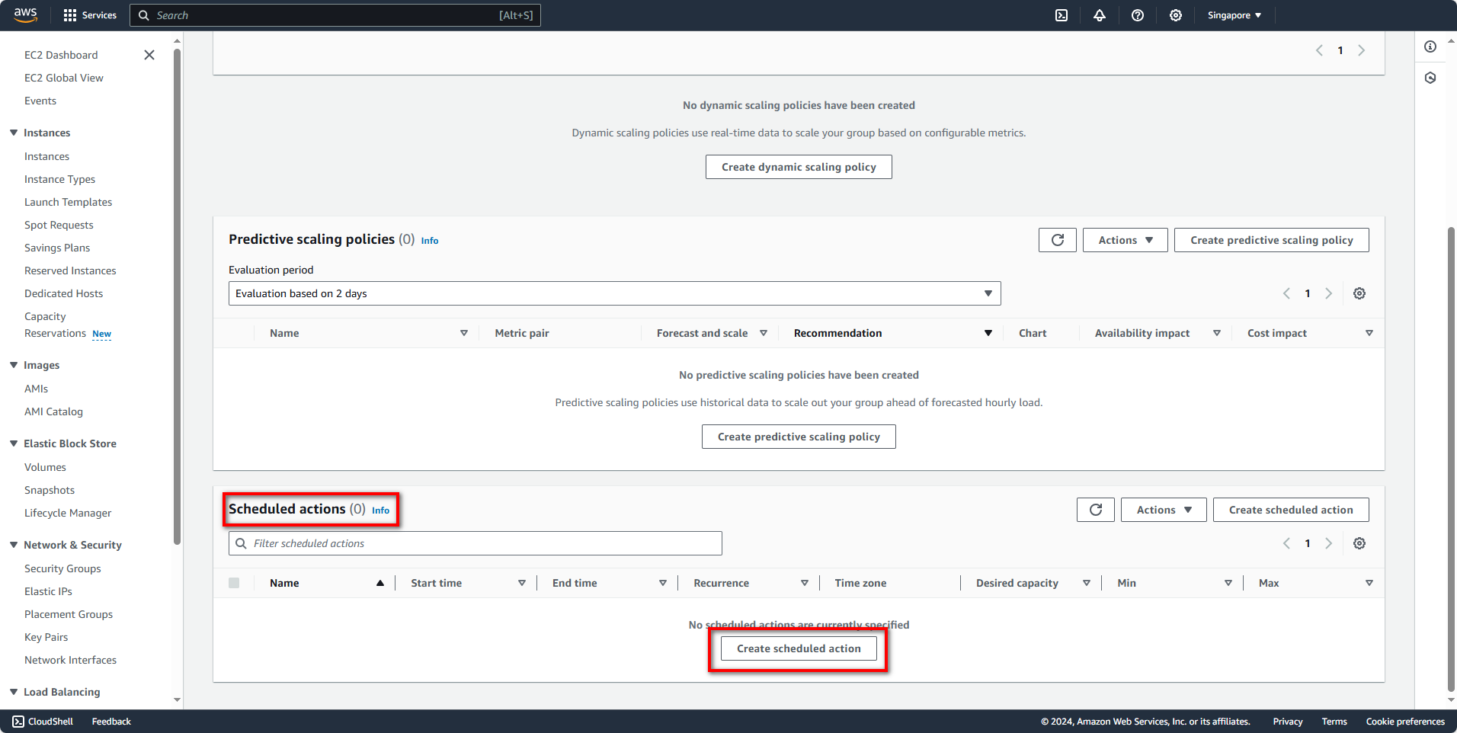The width and height of the screenshot is (1457, 733).
Task: Click the Filter scheduled actions field
Action: tap(474, 543)
